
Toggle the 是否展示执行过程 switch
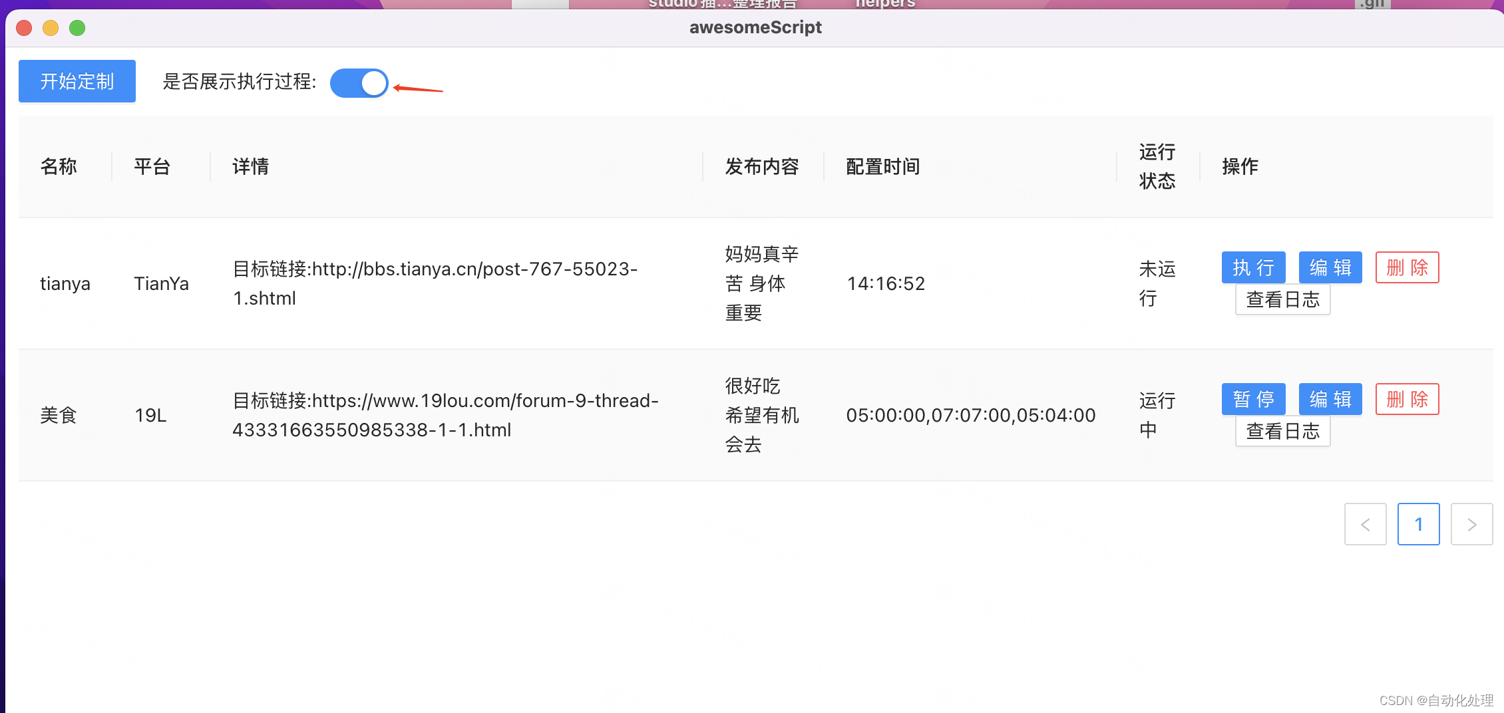click(359, 83)
